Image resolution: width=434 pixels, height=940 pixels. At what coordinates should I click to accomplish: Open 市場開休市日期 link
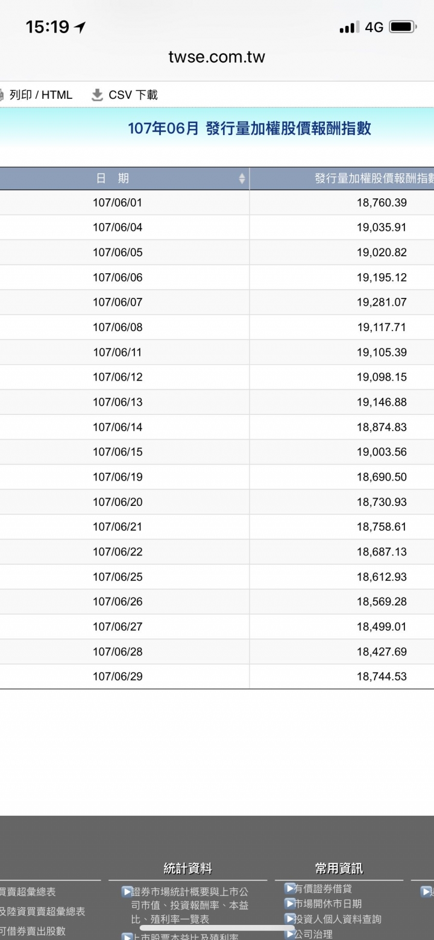point(328,904)
